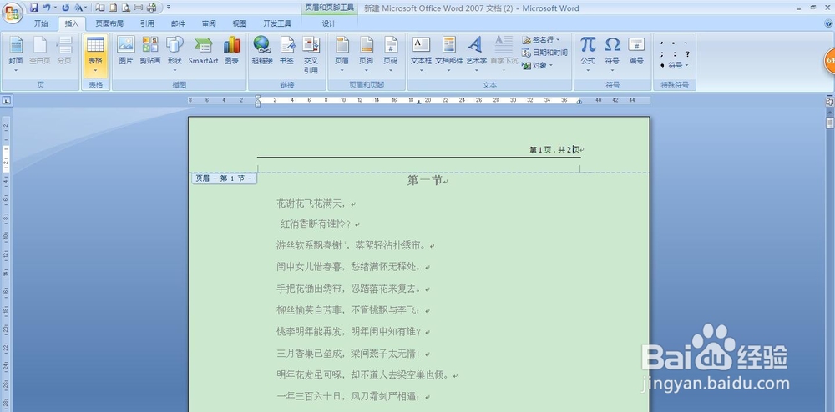Insert a hyperlink (超链接)
Image resolution: width=835 pixels, height=412 pixels.
[x=262, y=51]
